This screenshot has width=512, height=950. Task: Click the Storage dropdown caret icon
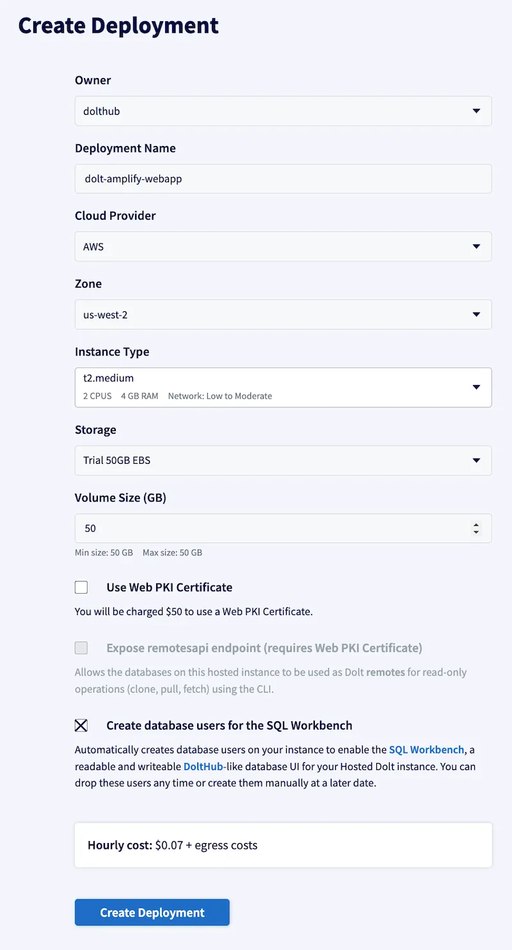pos(476,461)
